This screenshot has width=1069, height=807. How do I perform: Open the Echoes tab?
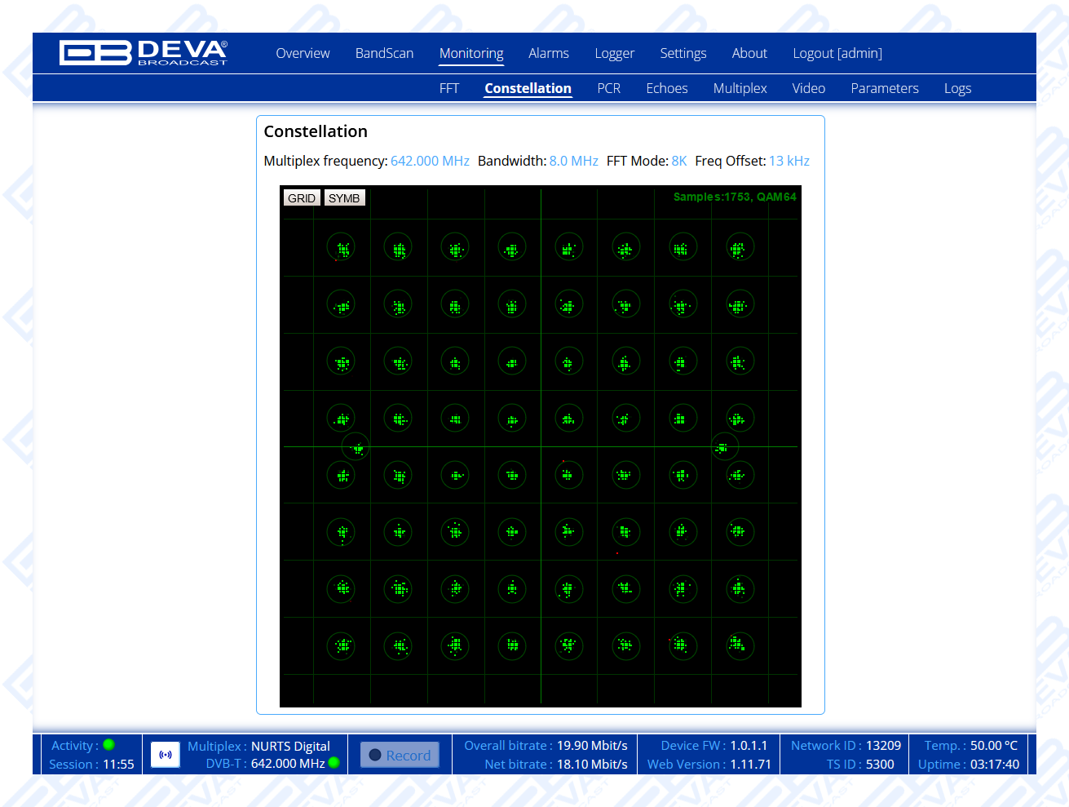(x=666, y=88)
